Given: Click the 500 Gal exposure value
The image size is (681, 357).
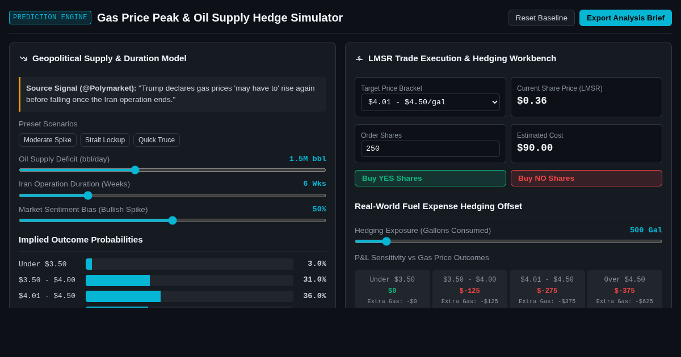Looking at the screenshot, I should tap(646, 230).
